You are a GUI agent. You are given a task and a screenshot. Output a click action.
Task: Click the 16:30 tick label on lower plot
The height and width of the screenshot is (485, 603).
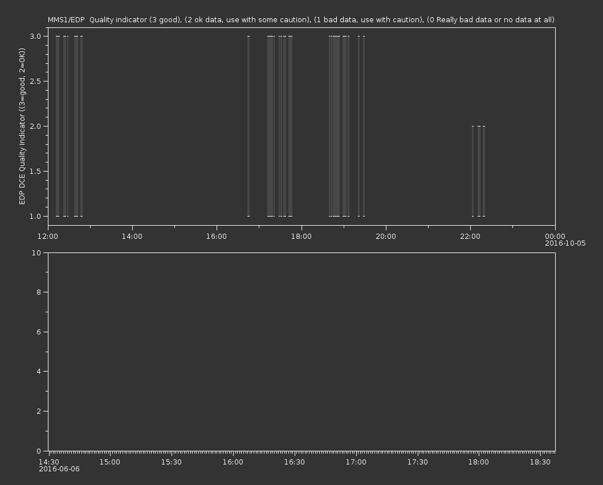point(295,462)
